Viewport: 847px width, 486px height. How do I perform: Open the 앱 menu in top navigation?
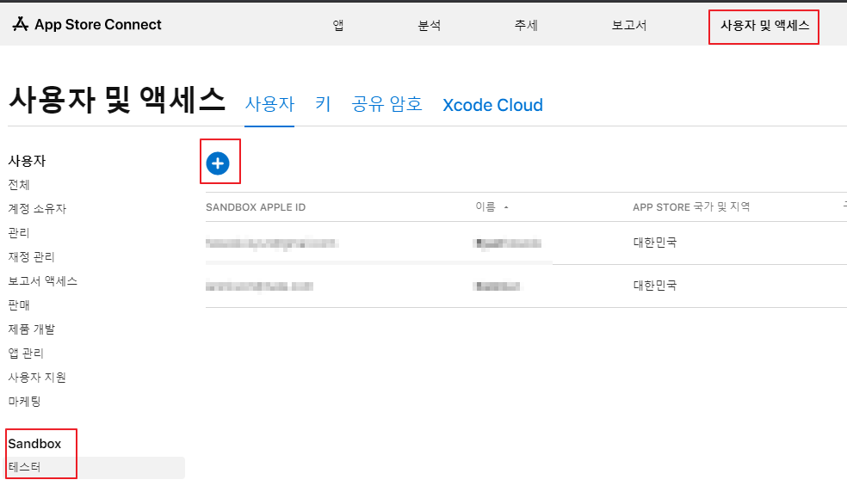click(x=338, y=25)
